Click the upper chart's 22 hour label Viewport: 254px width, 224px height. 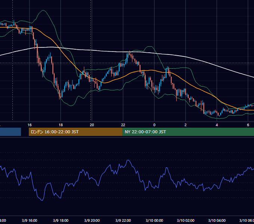(123, 125)
